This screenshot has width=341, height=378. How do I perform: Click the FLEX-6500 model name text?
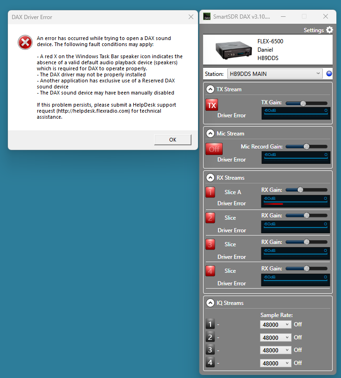270,41
